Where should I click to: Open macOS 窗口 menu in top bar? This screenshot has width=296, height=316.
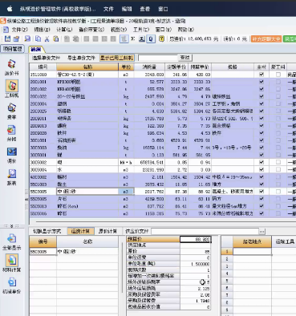pos(163,9)
